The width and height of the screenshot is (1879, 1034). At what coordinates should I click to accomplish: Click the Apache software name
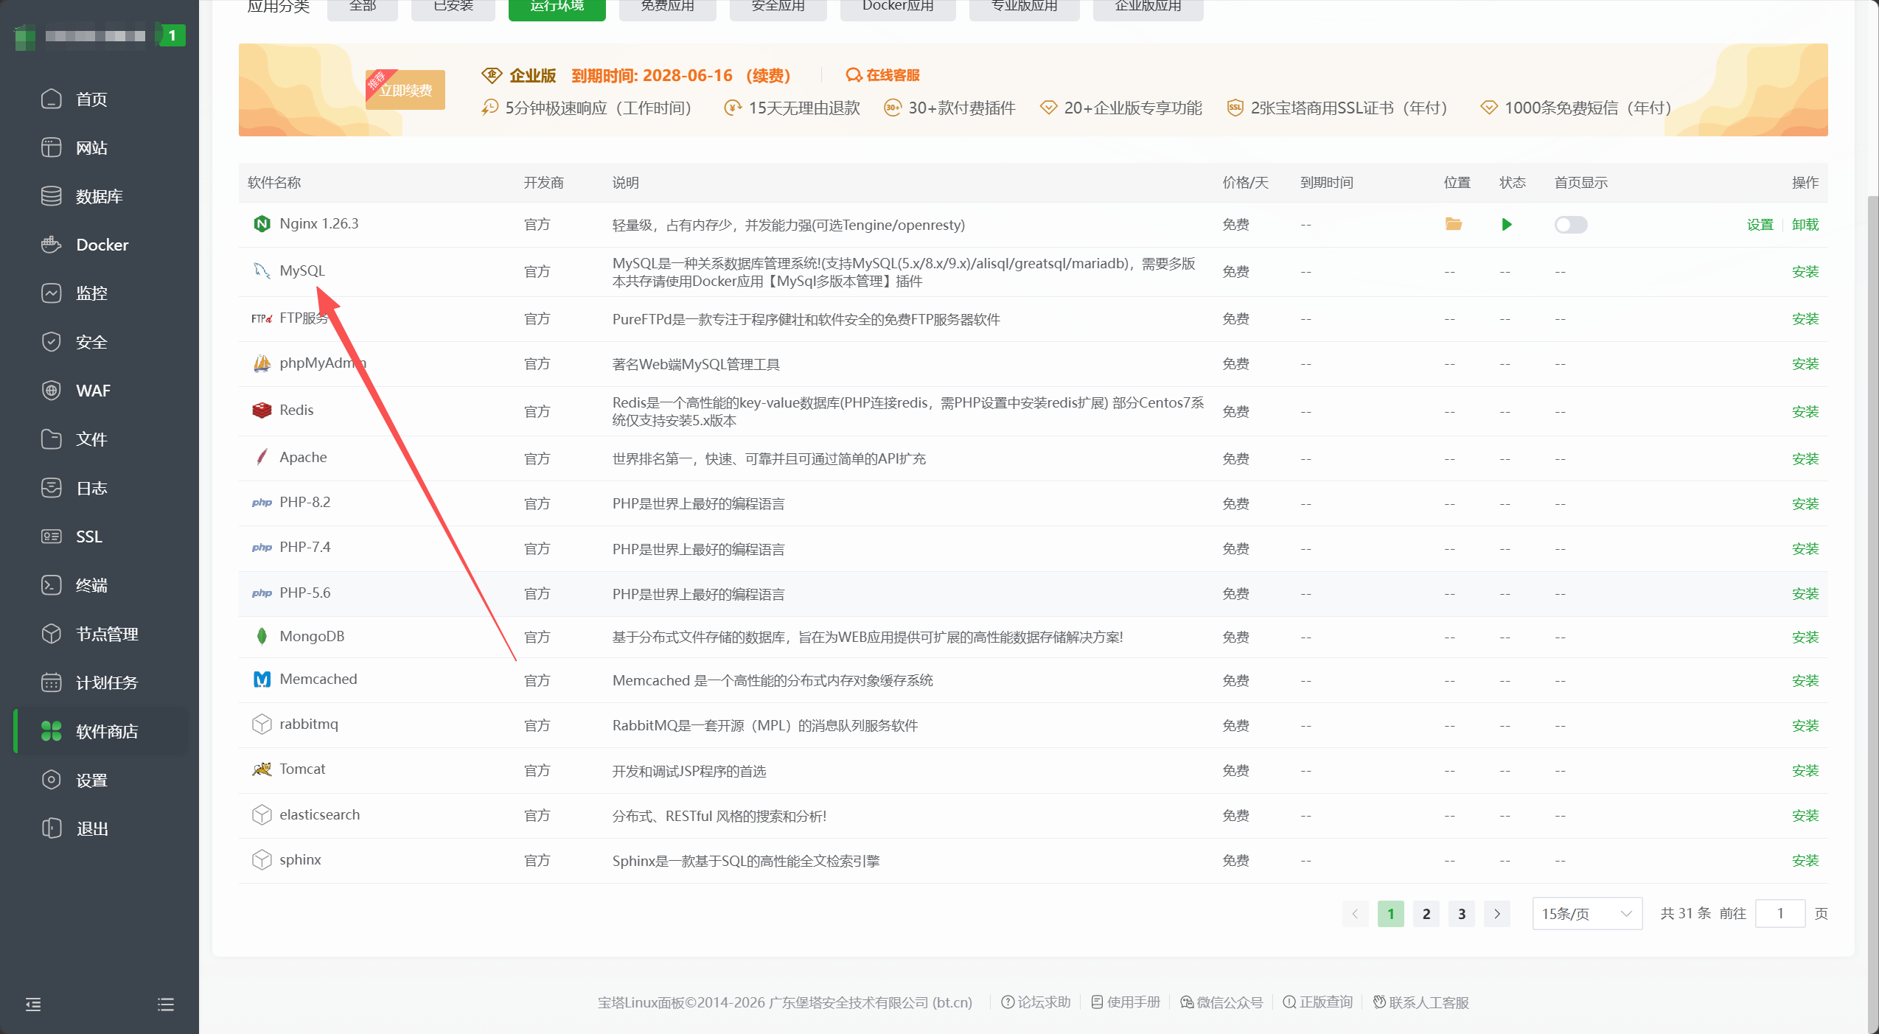303,458
